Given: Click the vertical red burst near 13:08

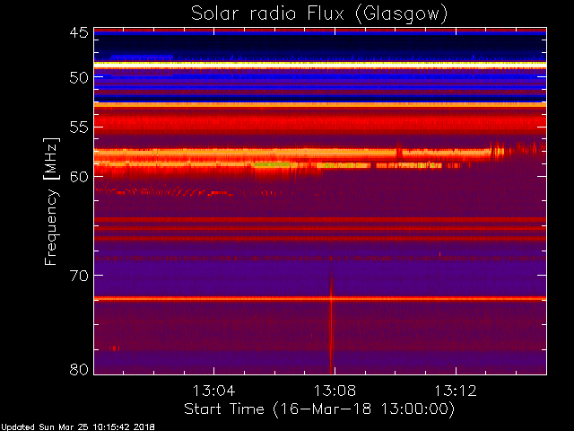Looking at the screenshot, I should click(331, 321).
